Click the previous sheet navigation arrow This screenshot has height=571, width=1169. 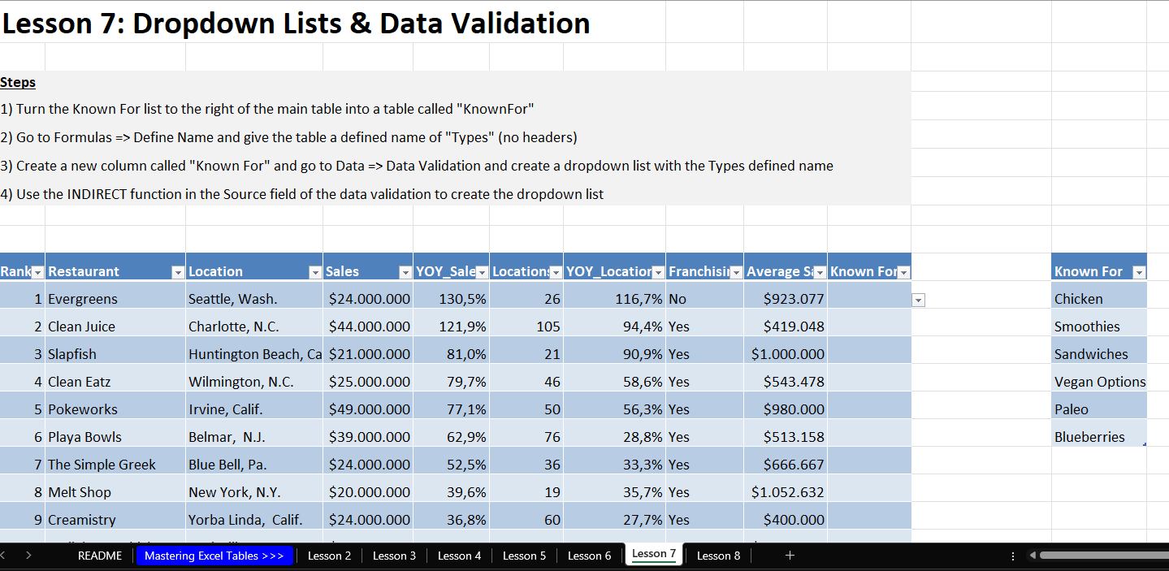(x=2, y=556)
